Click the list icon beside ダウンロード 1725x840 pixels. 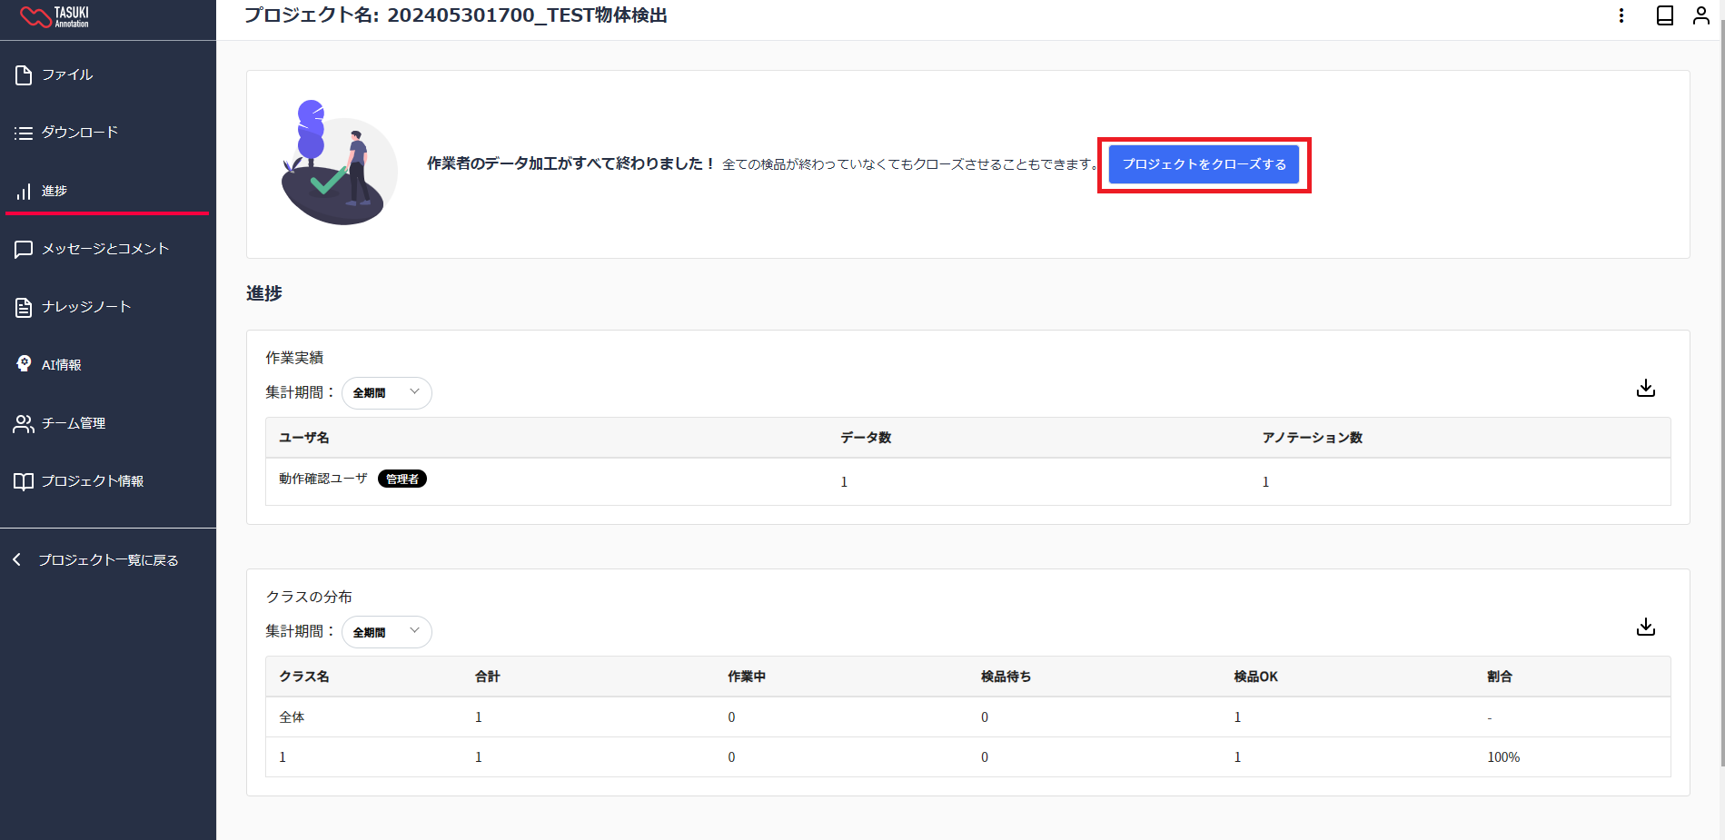point(24,133)
